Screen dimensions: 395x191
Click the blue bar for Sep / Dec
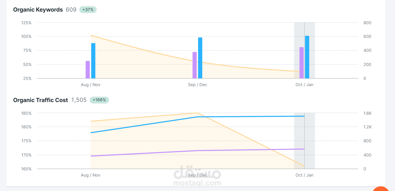200,58
